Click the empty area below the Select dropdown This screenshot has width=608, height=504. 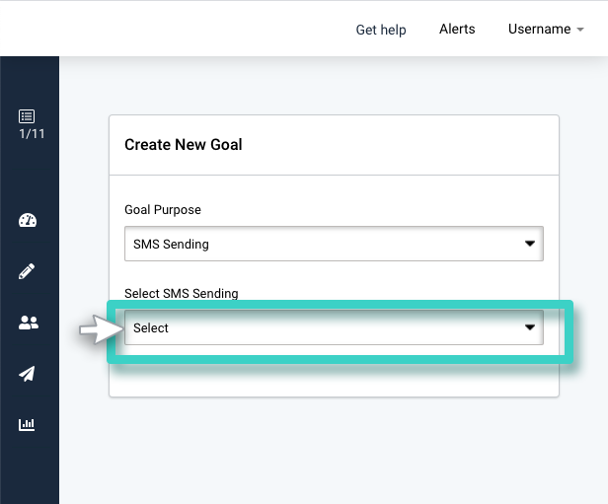334,380
